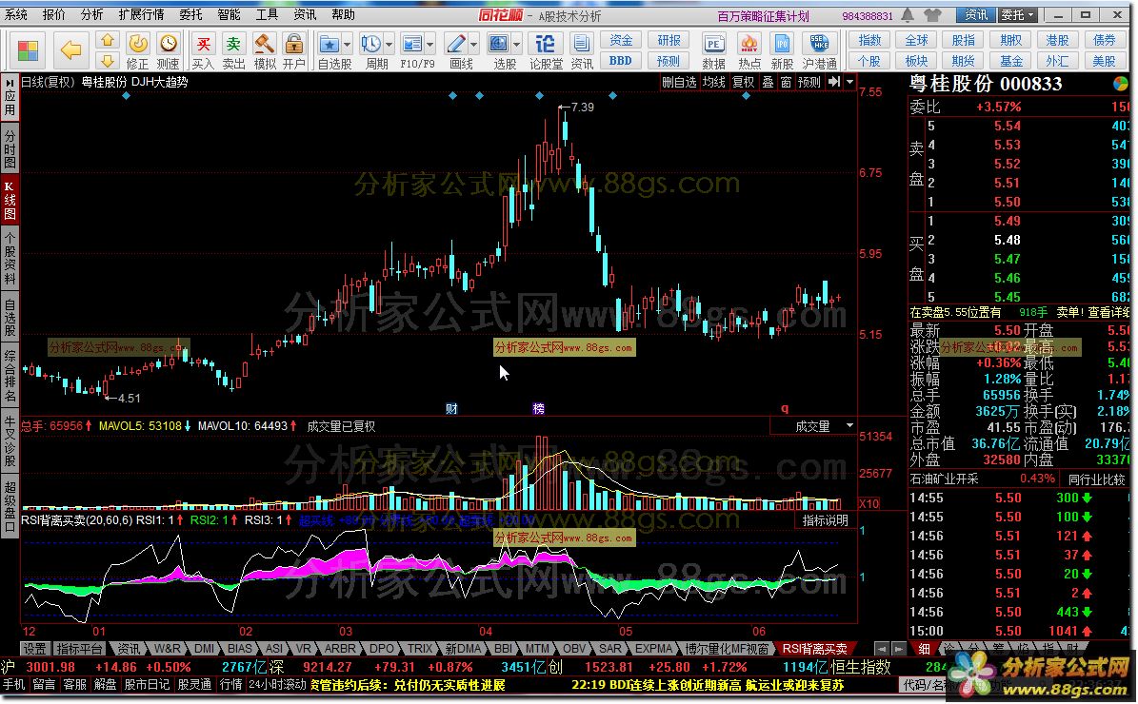Viewport: 1138px width, 704px height.
Task: Click the skin shirt icon in title bar
Action: click(932, 14)
